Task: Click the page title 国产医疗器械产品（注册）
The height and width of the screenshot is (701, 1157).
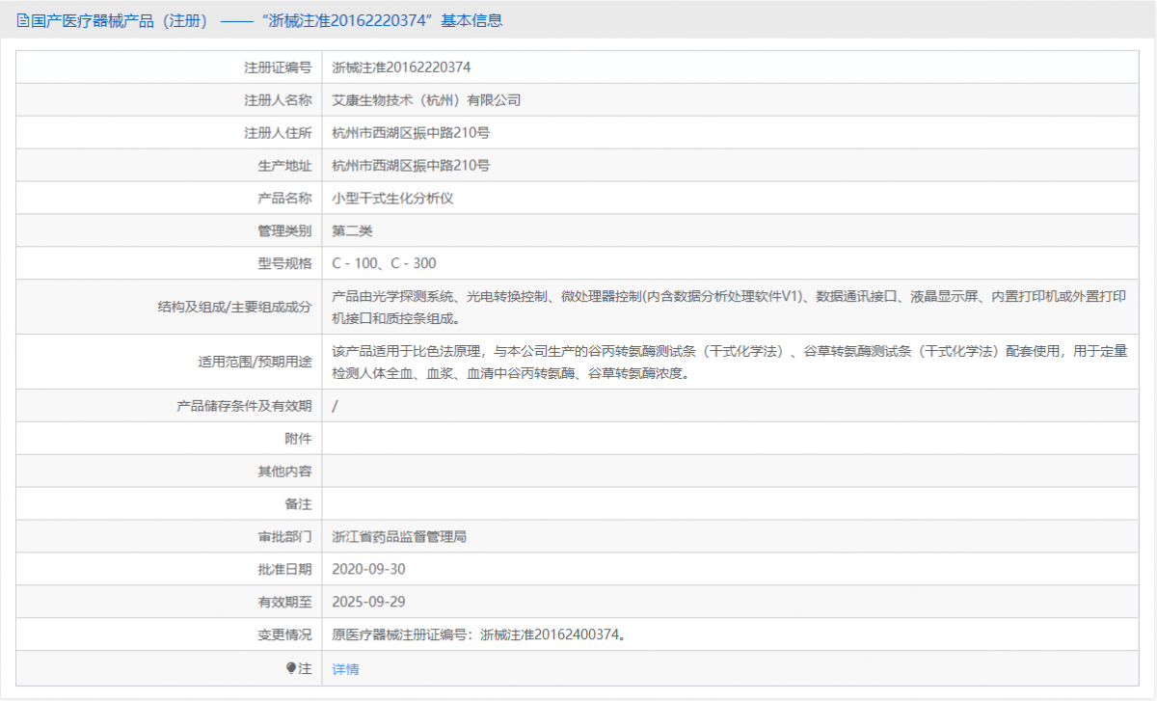Action: tap(119, 20)
